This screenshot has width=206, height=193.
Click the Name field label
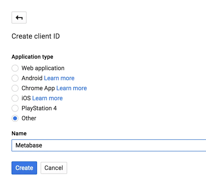pyautogui.click(x=19, y=134)
